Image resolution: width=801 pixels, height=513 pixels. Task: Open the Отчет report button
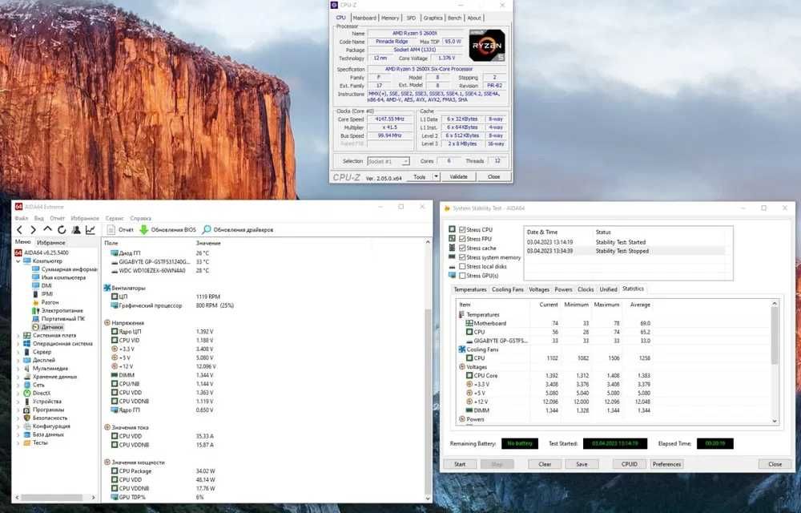click(x=121, y=230)
